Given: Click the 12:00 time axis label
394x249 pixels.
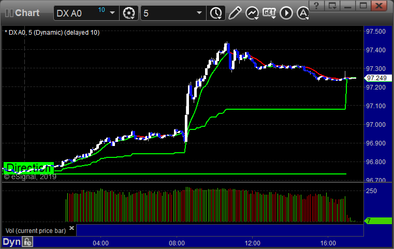Looking at the screenshot, I should 253,243.
